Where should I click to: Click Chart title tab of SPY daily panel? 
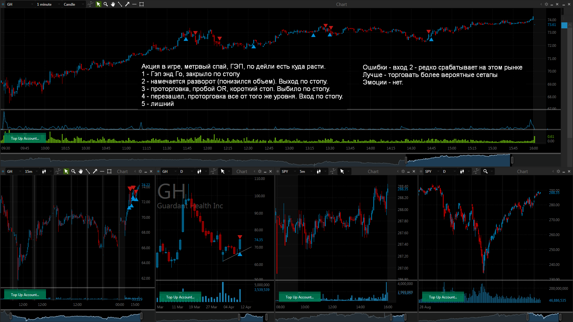click(x=522, y=171)
